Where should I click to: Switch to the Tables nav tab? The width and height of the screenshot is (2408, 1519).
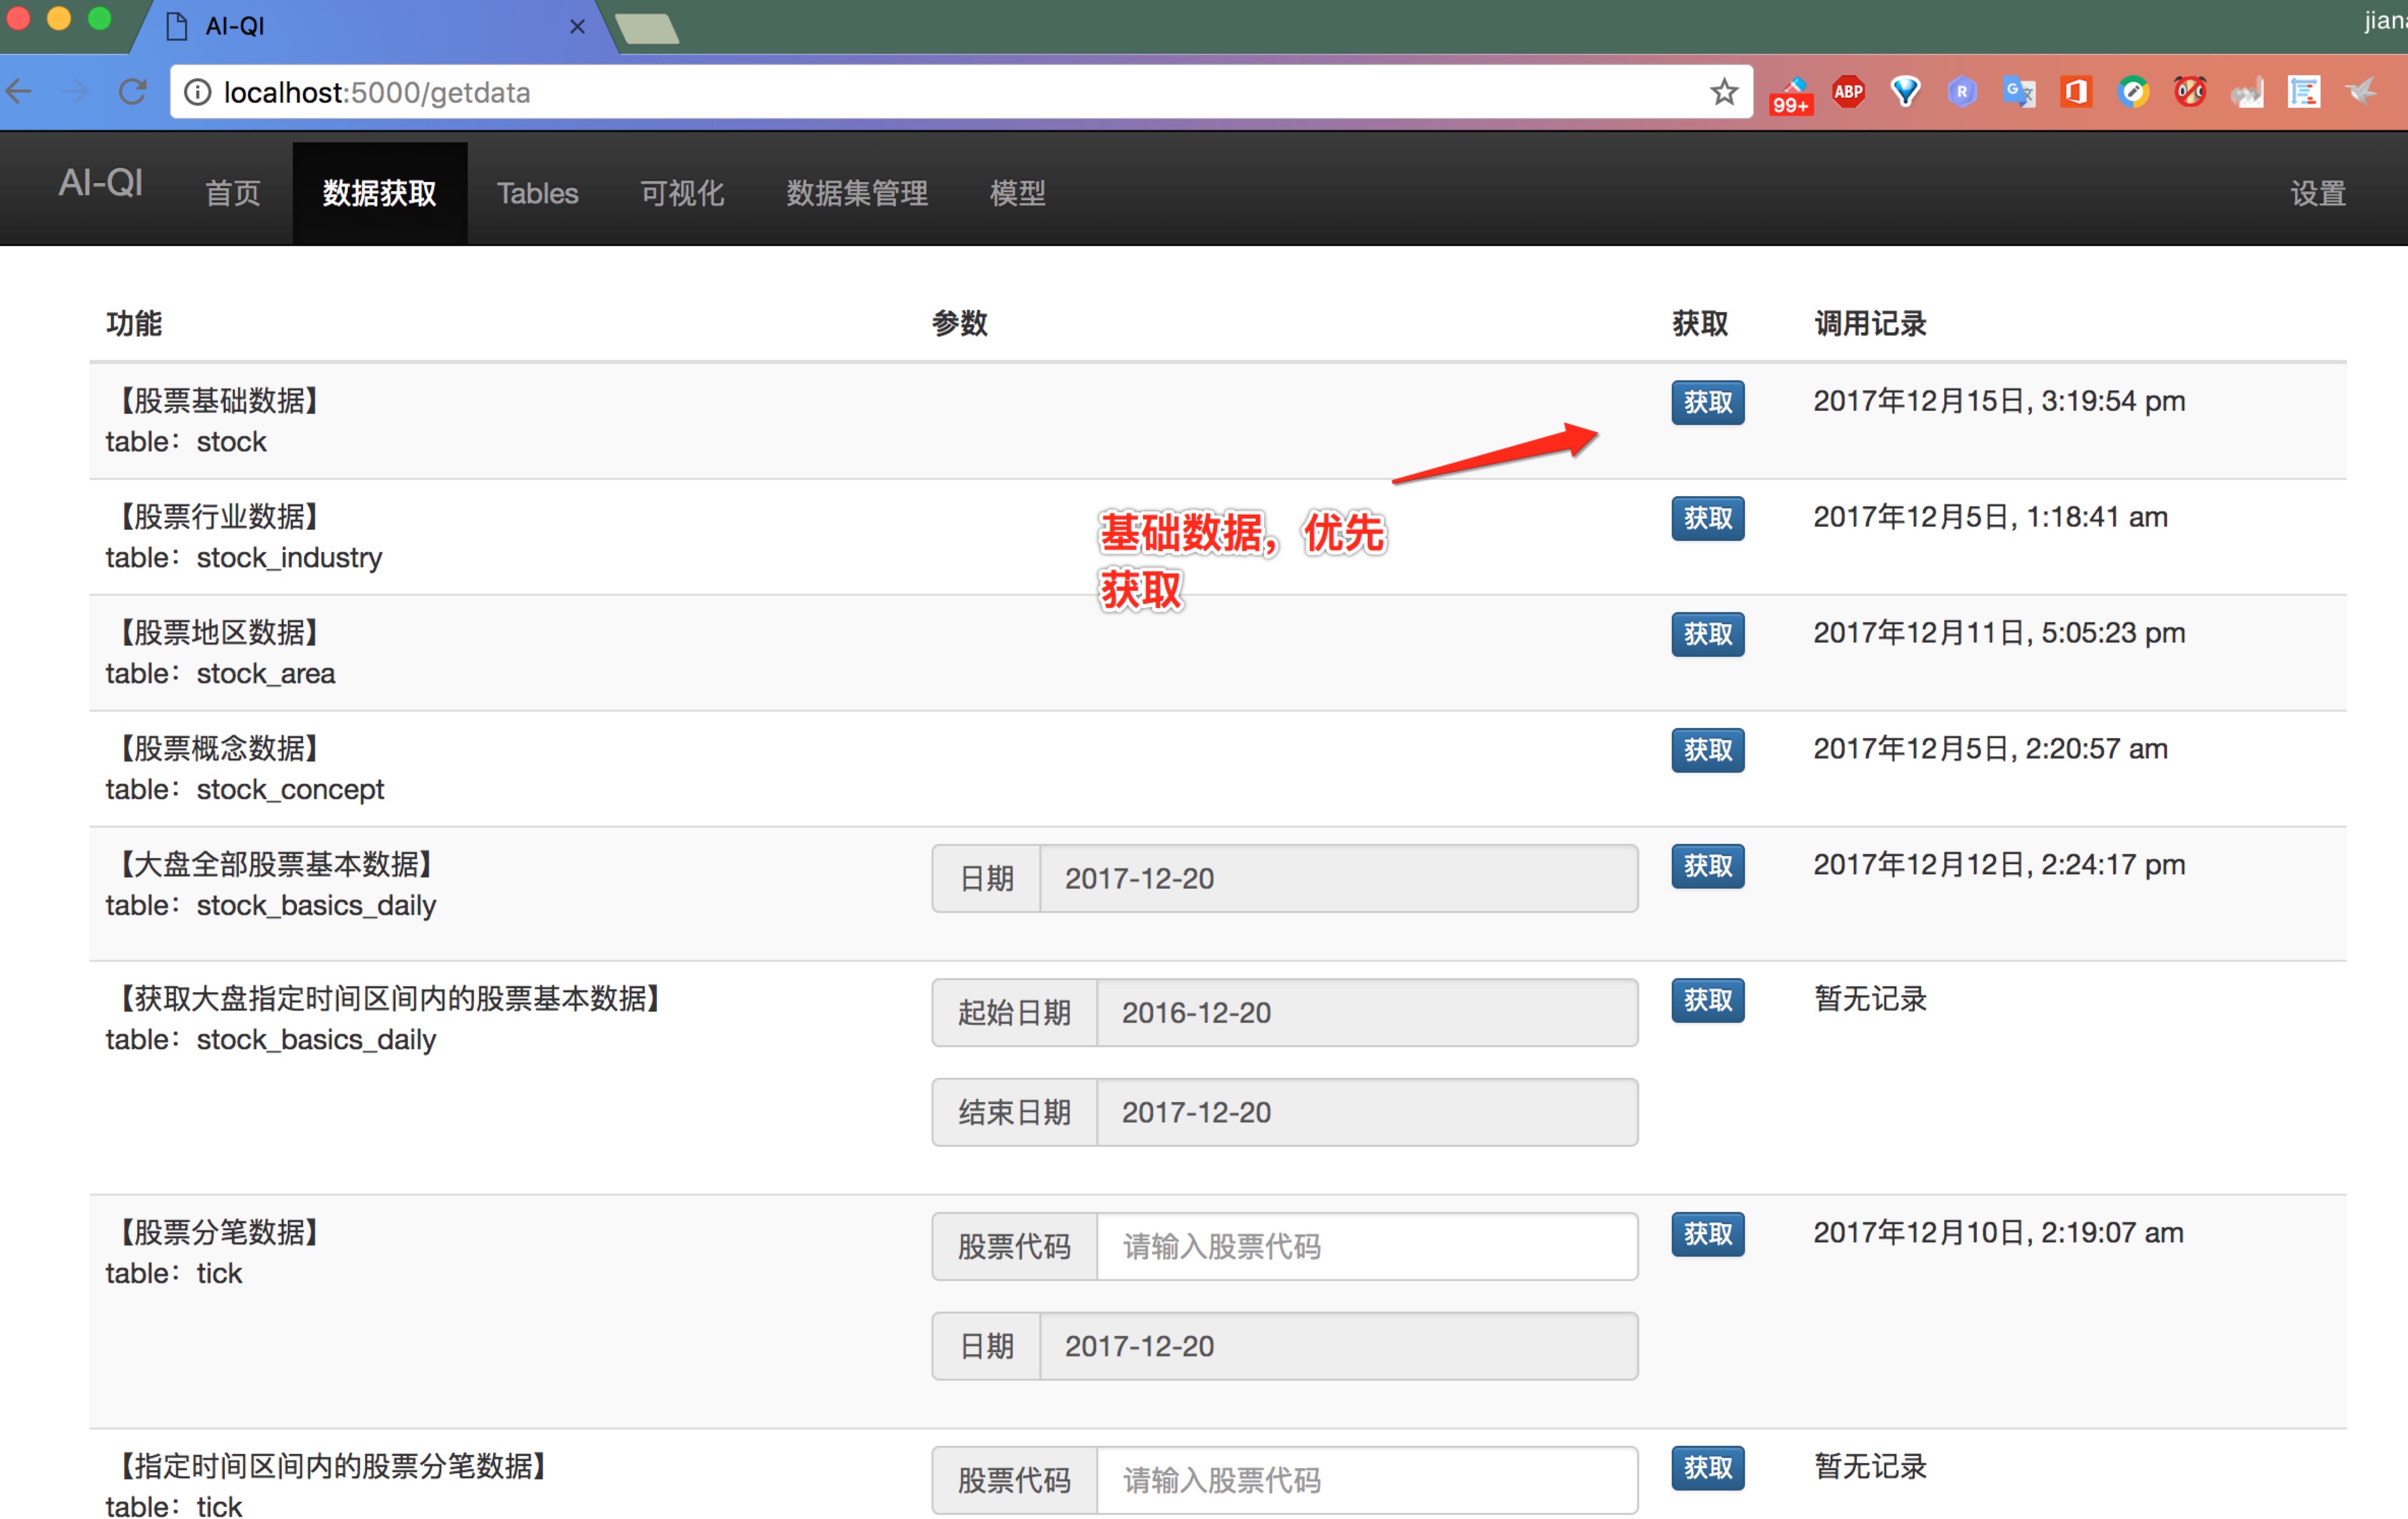537,193
